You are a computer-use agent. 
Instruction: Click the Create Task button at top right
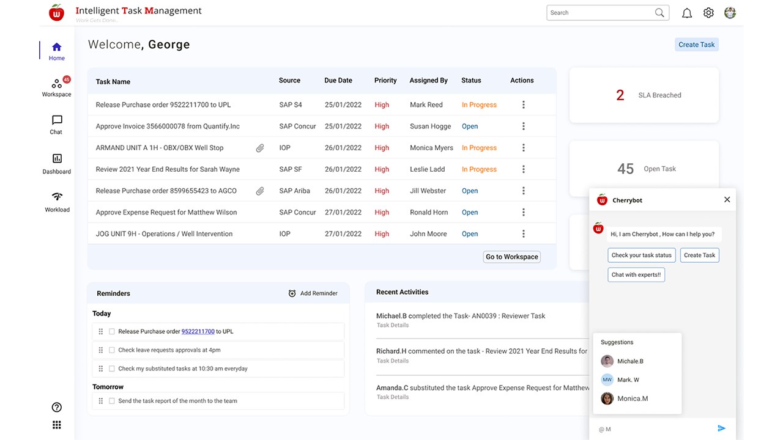click(x=696, y=45)
